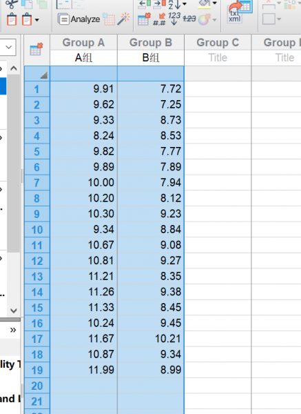Select row header 7

click(37, 183)
